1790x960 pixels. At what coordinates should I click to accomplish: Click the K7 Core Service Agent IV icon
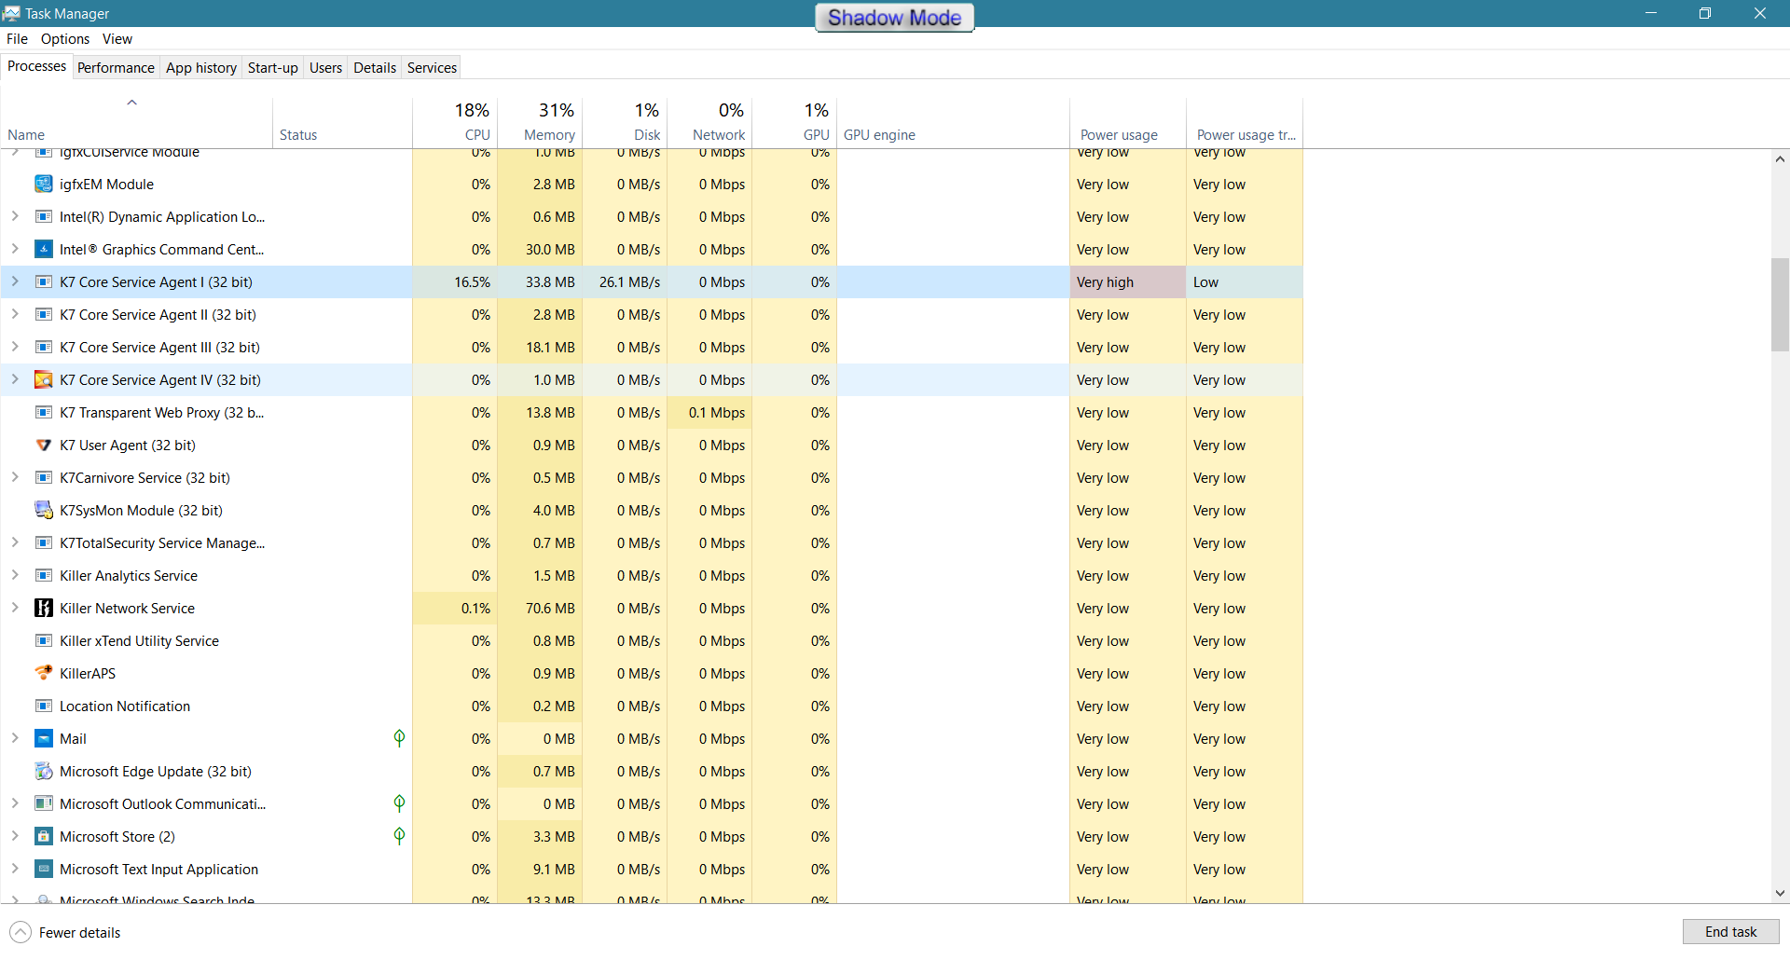43,380
